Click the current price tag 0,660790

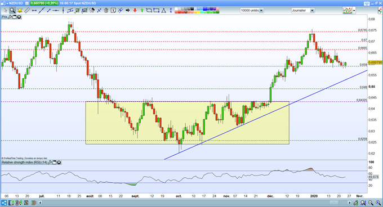coord(376,62)
